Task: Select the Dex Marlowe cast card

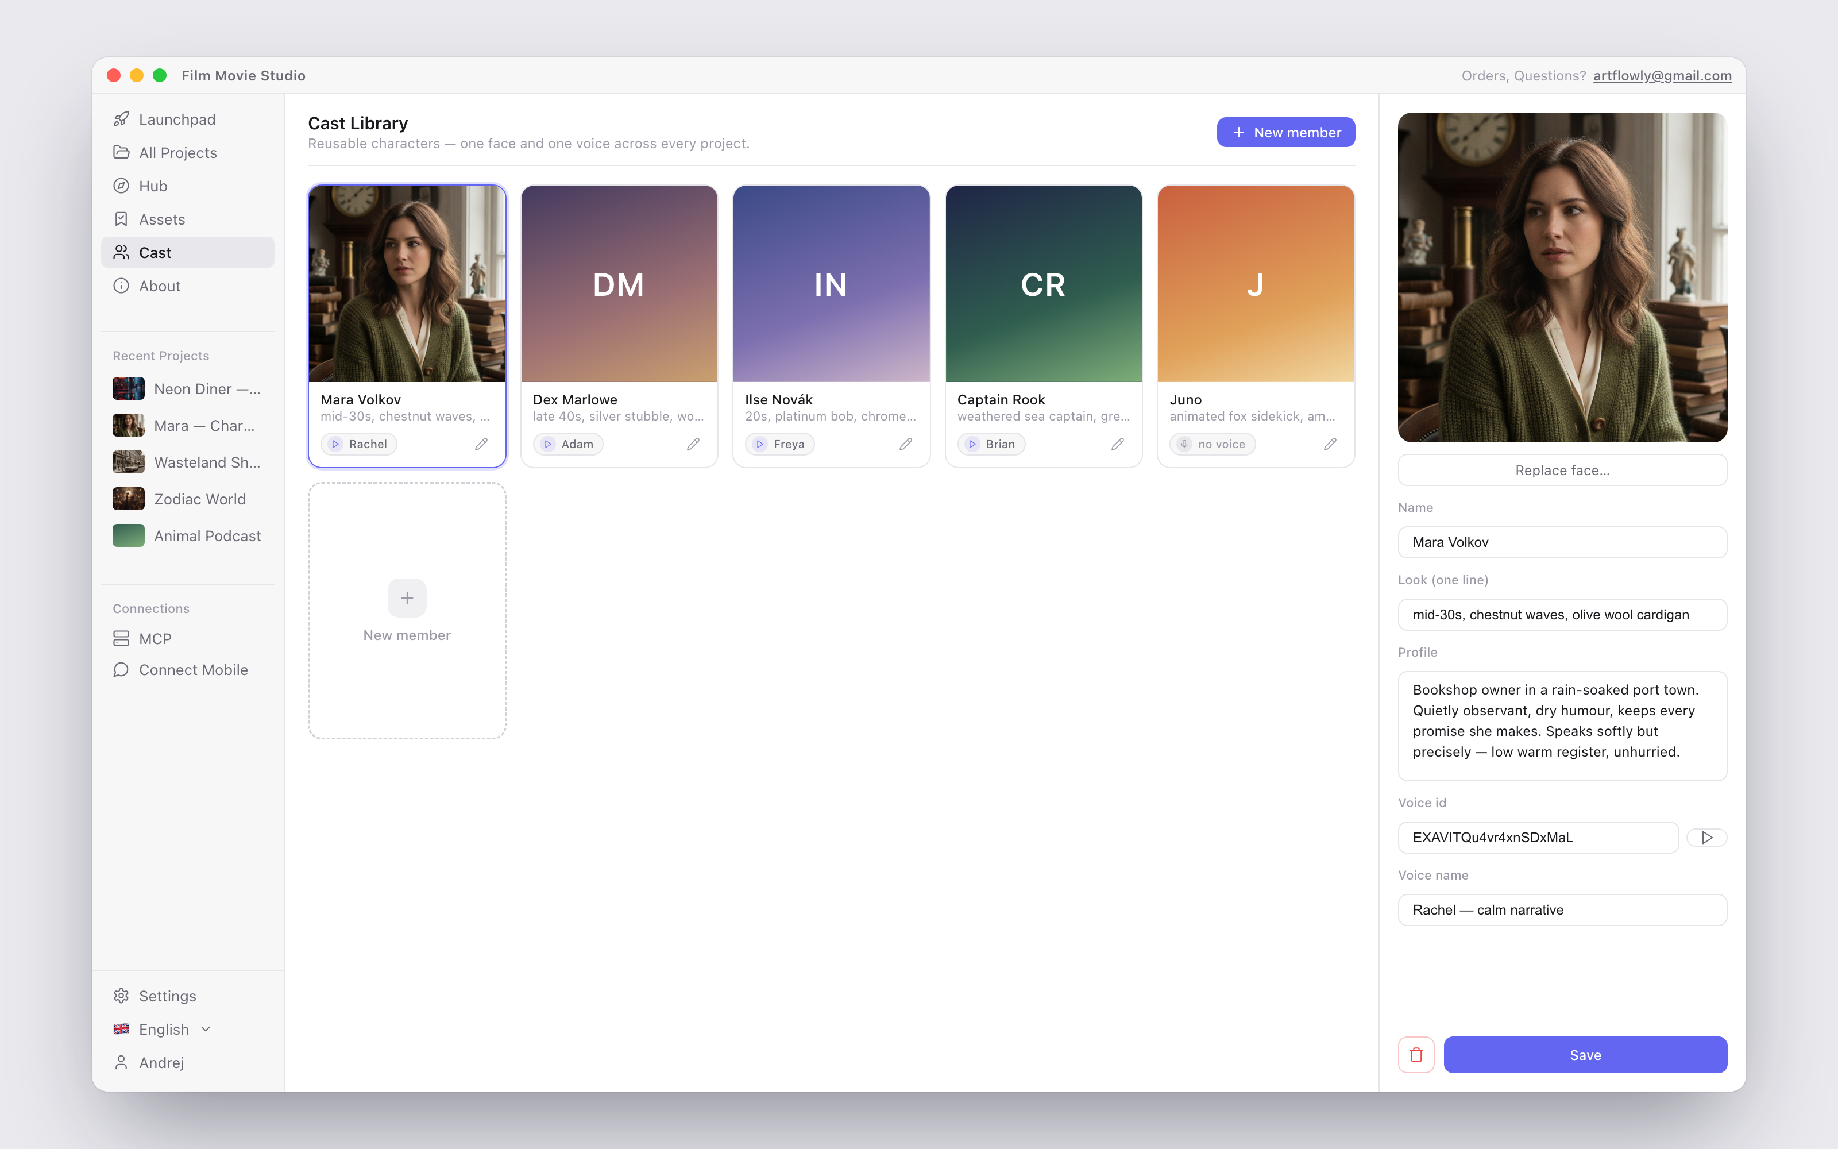Action: click(x=619, y=327)
